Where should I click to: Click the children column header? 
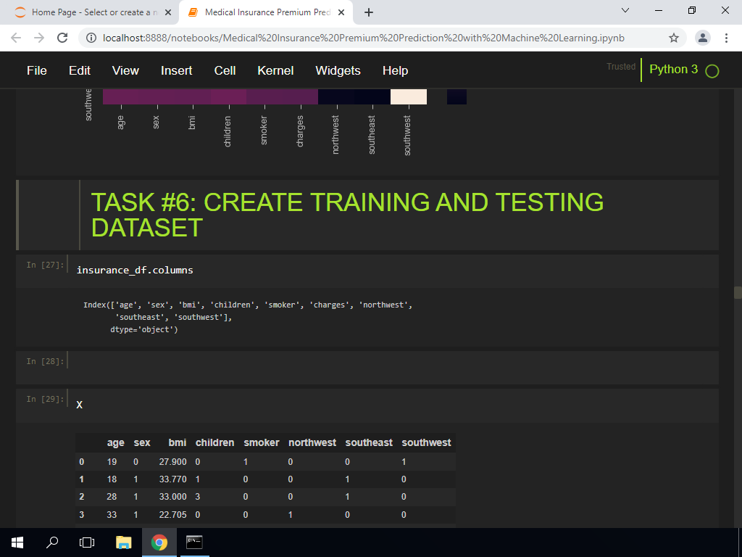point(214,443)
